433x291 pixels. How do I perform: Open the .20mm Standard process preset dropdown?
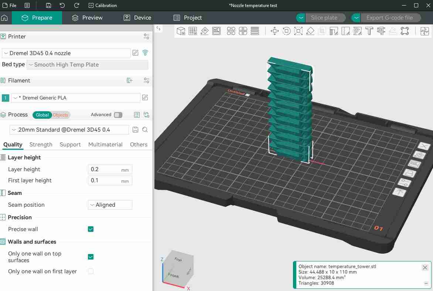click(69, 130)
